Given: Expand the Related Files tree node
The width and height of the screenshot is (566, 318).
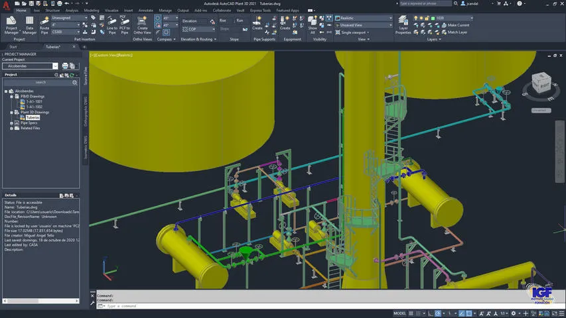Looking at the screenshot, I should [11, 129].
